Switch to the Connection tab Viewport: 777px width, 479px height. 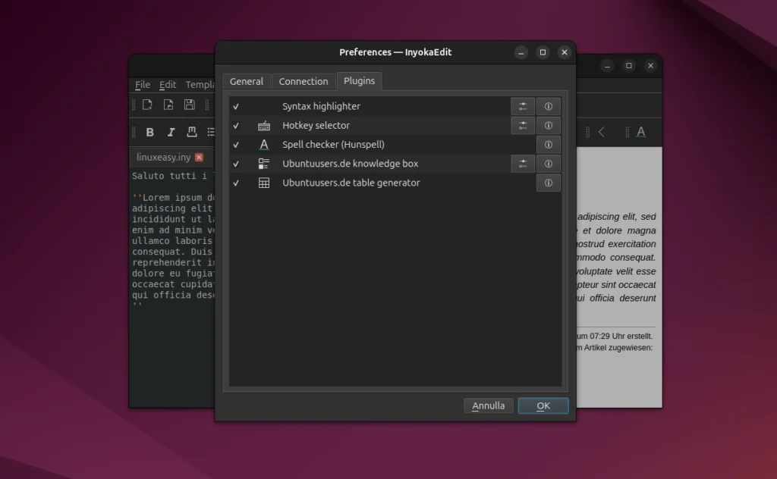point(303,81)
